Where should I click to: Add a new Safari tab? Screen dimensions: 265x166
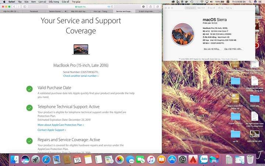click(x=160, y=11)
